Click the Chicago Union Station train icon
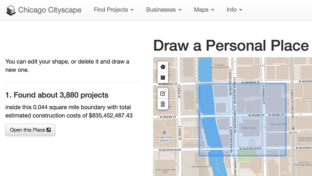Screen dimensions: 312x176 [x=164, y=132]
